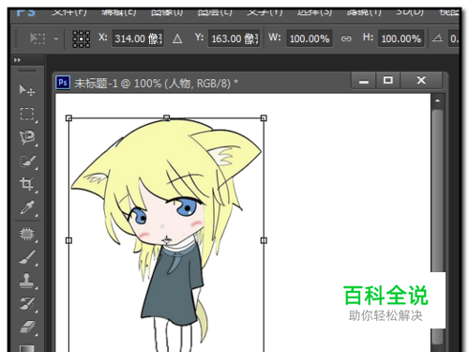
Task: Select the History Brush tool
Action: 27,303
